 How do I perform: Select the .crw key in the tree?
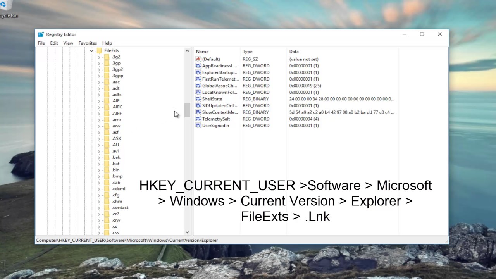[x=116, y=220]
